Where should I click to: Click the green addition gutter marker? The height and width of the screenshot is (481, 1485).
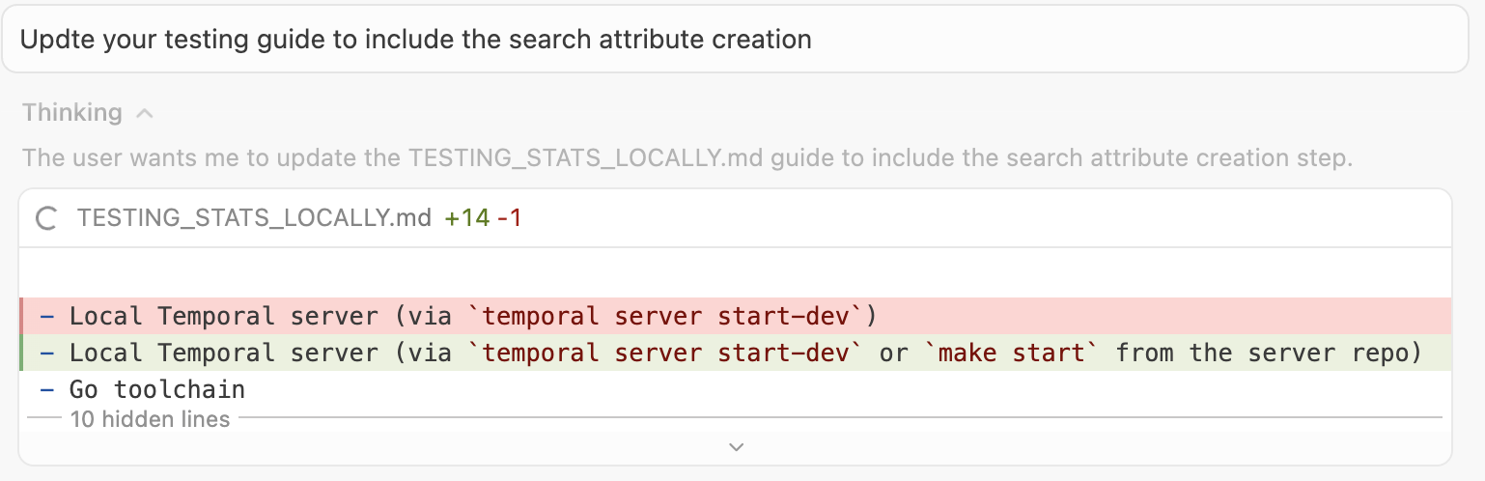(x=21, y=354)
